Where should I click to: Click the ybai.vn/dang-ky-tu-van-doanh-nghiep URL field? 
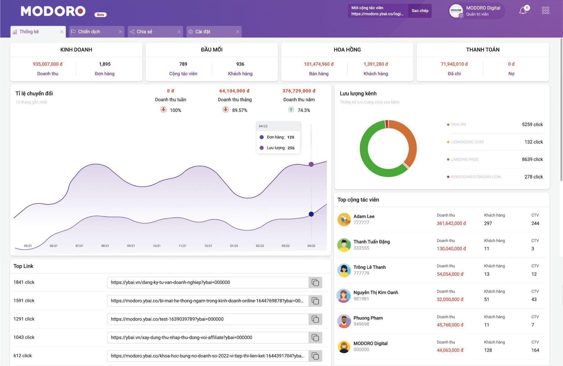[208, 283]
